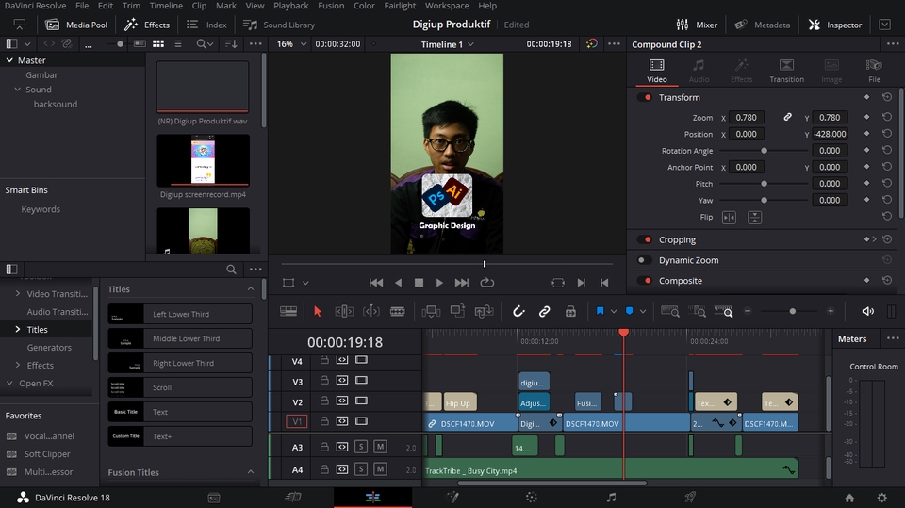The height and width of the screenshot is (508, 905).
Task: Collapse the Sound bin folder
Action: tap(17, 89)
